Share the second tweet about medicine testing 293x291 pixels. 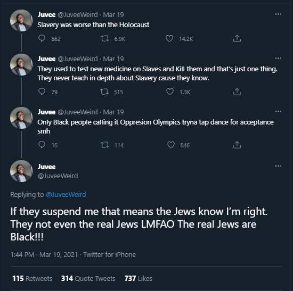pos(237,92)
